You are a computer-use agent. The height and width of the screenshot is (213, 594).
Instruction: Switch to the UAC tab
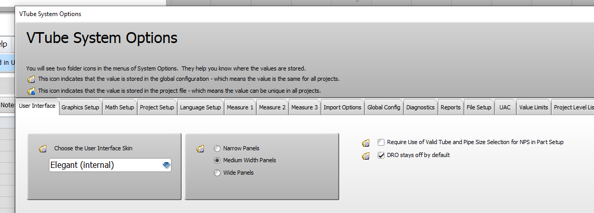click(505, 107)
